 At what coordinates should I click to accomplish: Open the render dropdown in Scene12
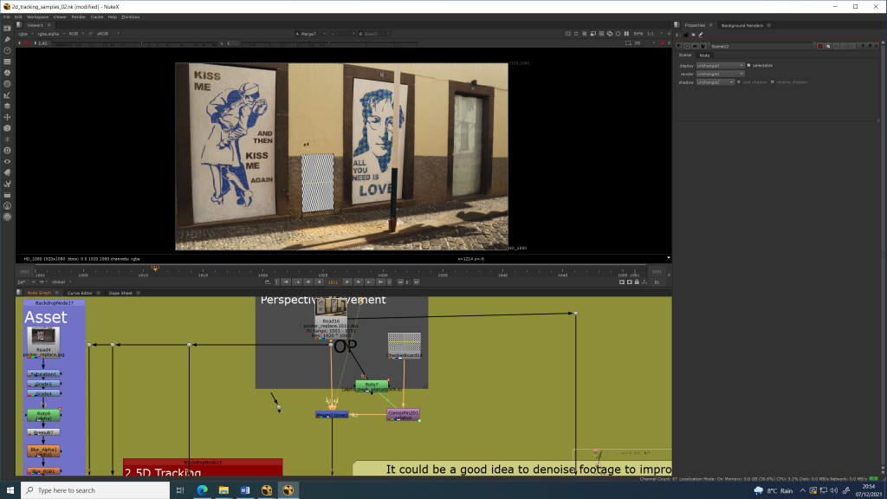click(720, 75)
